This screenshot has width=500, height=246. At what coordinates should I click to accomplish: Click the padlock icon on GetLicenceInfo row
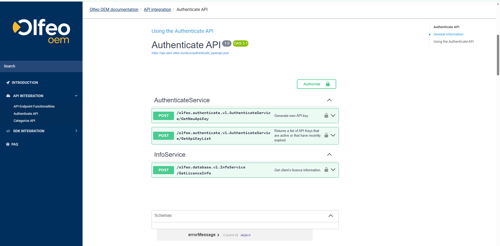pyautogui.click(x=326, y=169)
